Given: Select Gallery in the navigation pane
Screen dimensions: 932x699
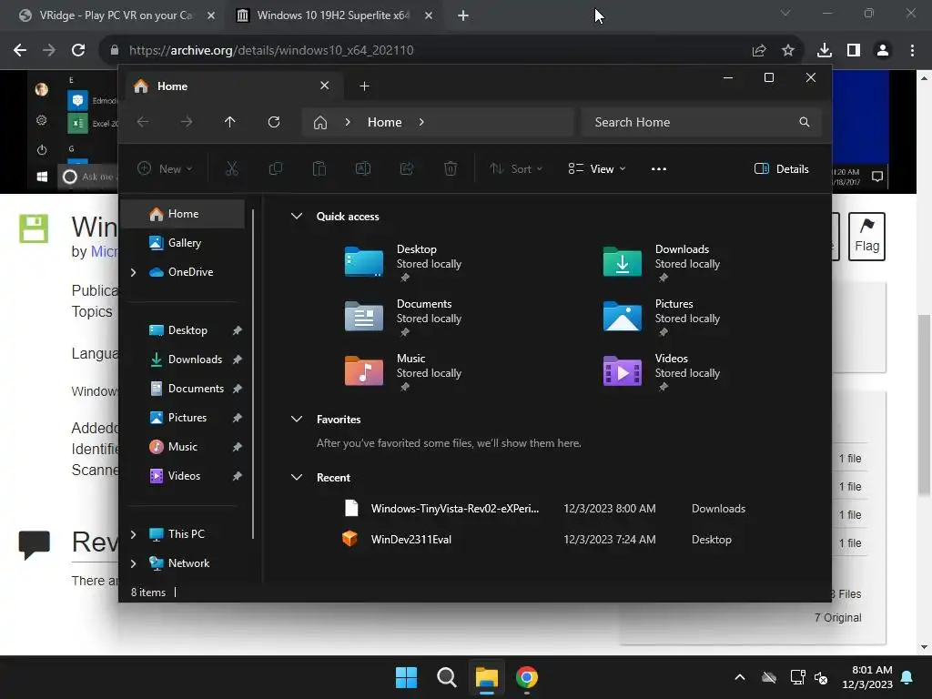Looking at the screenshot, I should click(184, 242).
